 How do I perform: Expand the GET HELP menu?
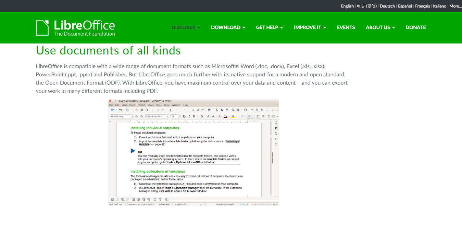[270, 27]
